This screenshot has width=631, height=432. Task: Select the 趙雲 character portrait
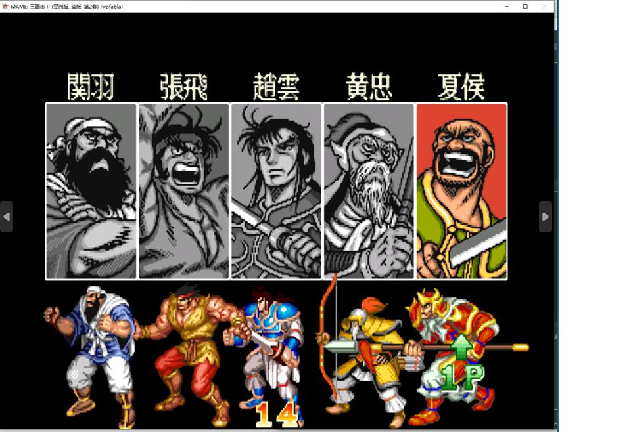[277, 191]
